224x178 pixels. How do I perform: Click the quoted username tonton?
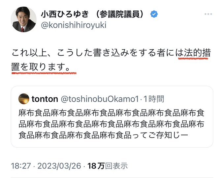point(45,99)
